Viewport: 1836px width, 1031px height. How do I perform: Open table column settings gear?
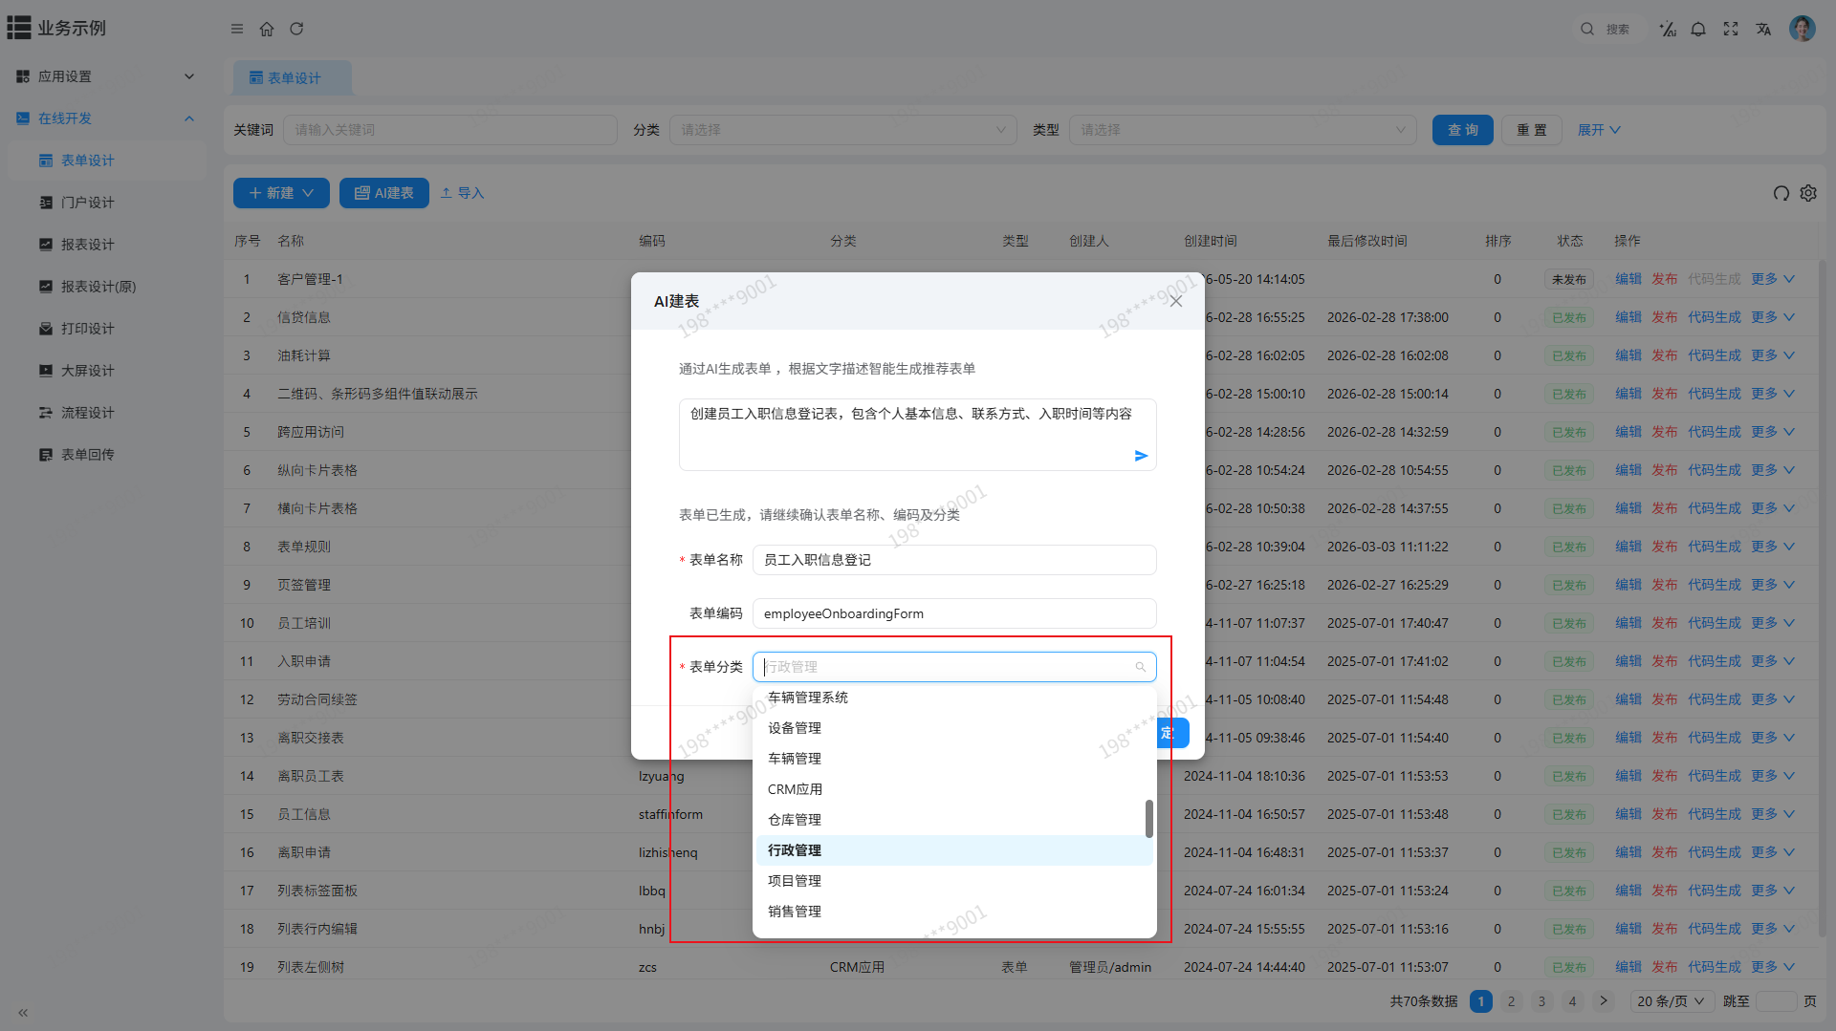(1808, 193)
